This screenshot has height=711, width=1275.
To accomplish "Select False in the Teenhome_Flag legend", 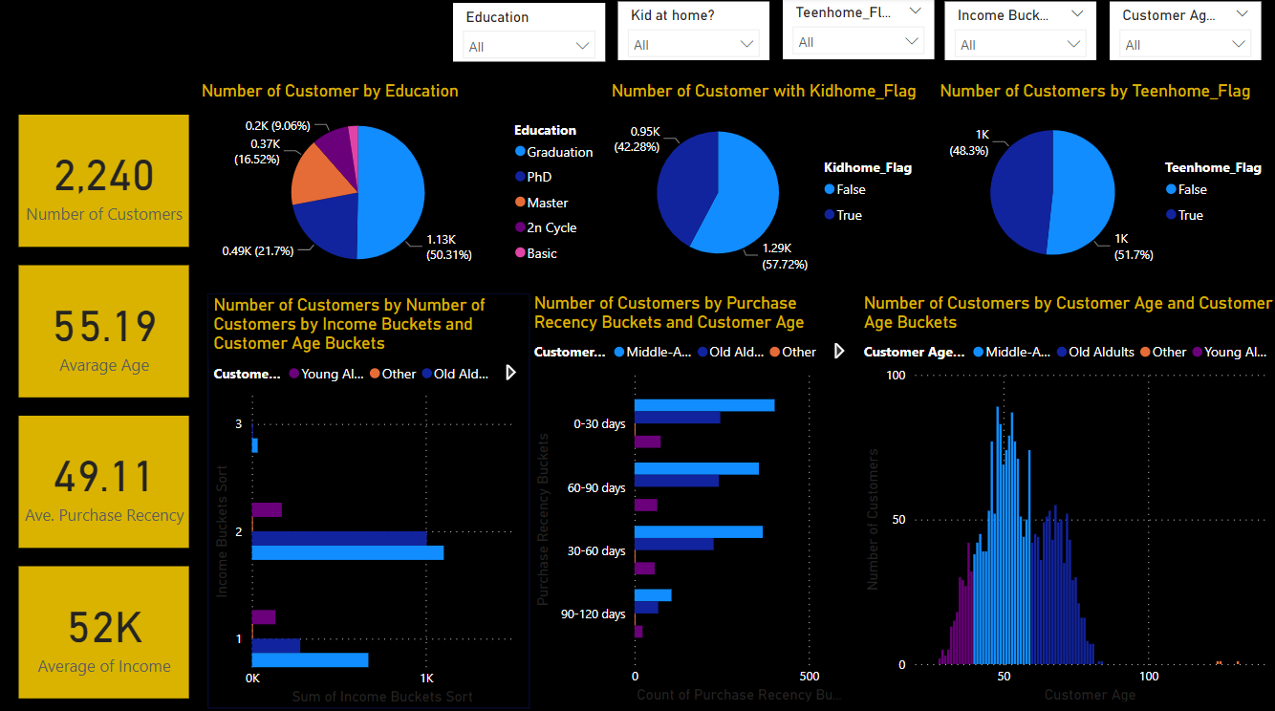I will pyautogui.click(x=1186, y=189).
